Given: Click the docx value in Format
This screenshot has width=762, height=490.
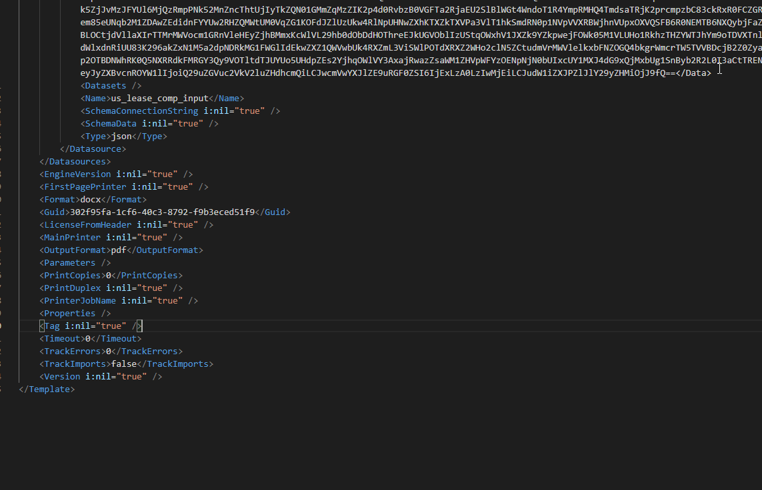Looking at the screenshot, I should tap(91, 199).
